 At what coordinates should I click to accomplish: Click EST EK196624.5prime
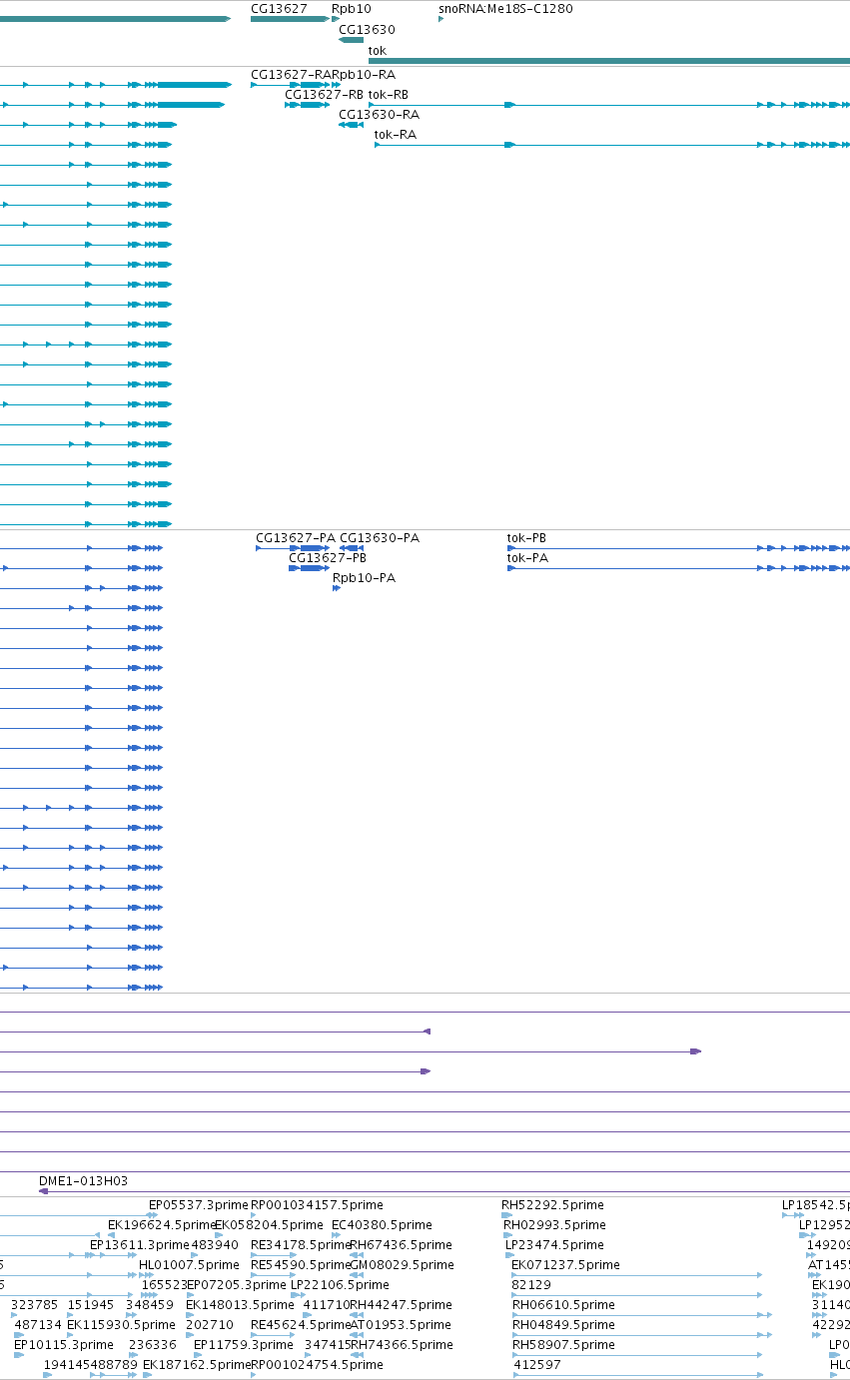[162, 1224]
